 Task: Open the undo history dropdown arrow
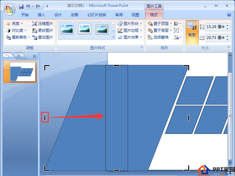[x=32, y=7]
